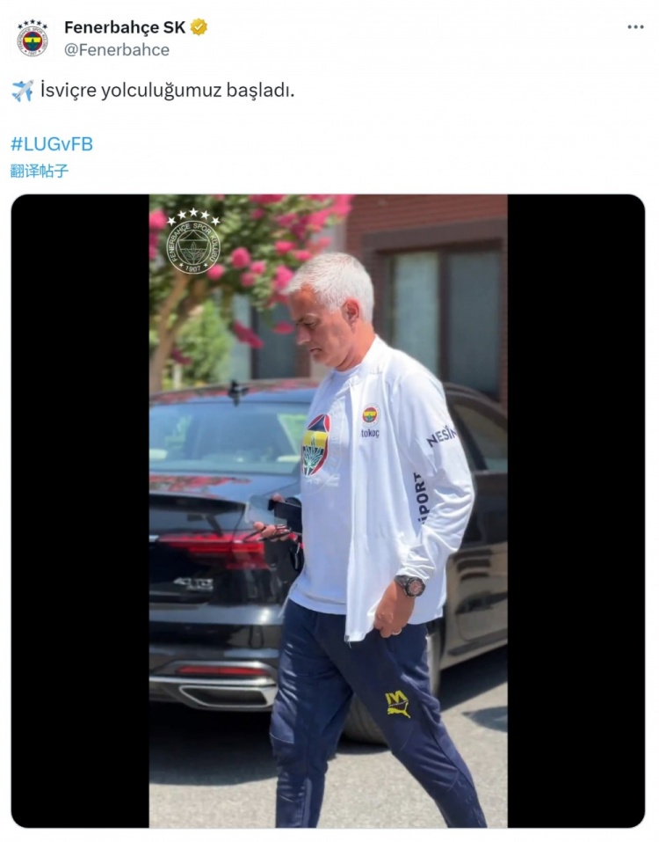Click the yellow Puma logo on trousers
Viewport: 659px width, 842px height.
[x=397, y=704]
